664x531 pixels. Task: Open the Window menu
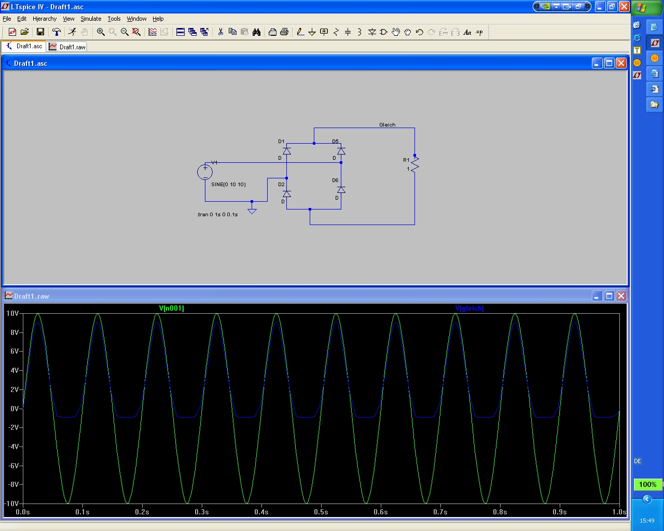click(136, 19)
